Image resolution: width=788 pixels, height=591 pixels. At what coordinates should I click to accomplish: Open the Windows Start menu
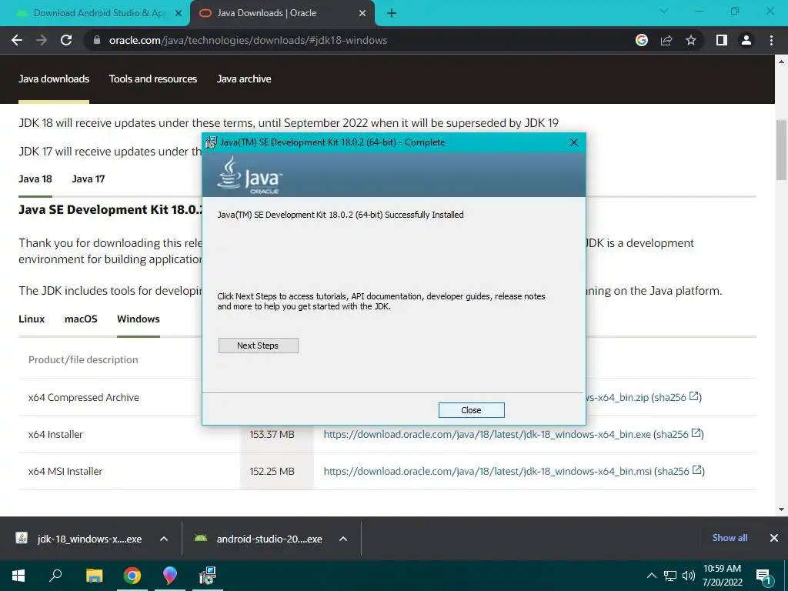(x=18, y=576)
